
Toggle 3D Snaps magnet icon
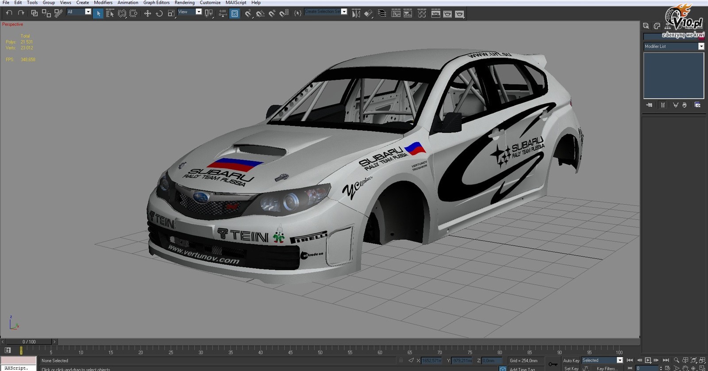(248, 14)
